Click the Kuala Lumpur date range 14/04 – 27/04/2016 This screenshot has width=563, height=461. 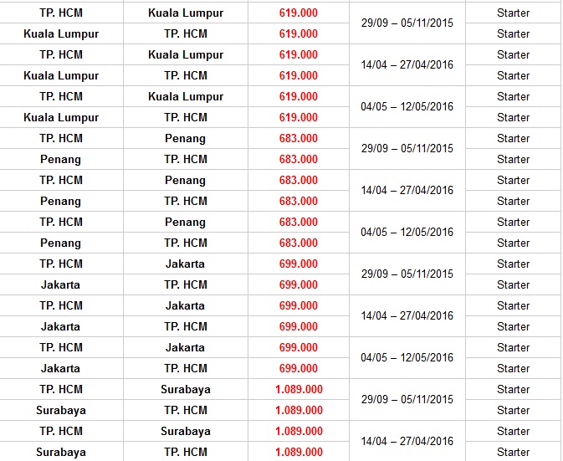(407, 65)
